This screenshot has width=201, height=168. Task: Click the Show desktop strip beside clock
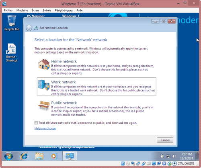point(197,156)
